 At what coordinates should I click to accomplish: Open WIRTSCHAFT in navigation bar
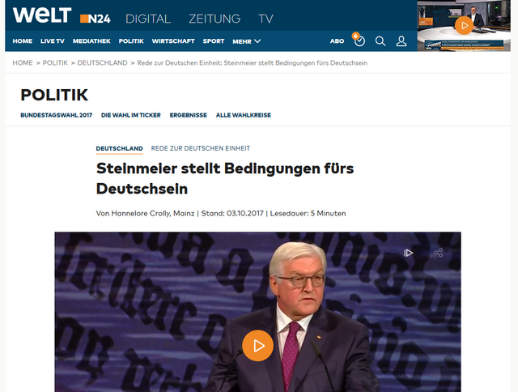pyautogui.click(x=173, y=41)
